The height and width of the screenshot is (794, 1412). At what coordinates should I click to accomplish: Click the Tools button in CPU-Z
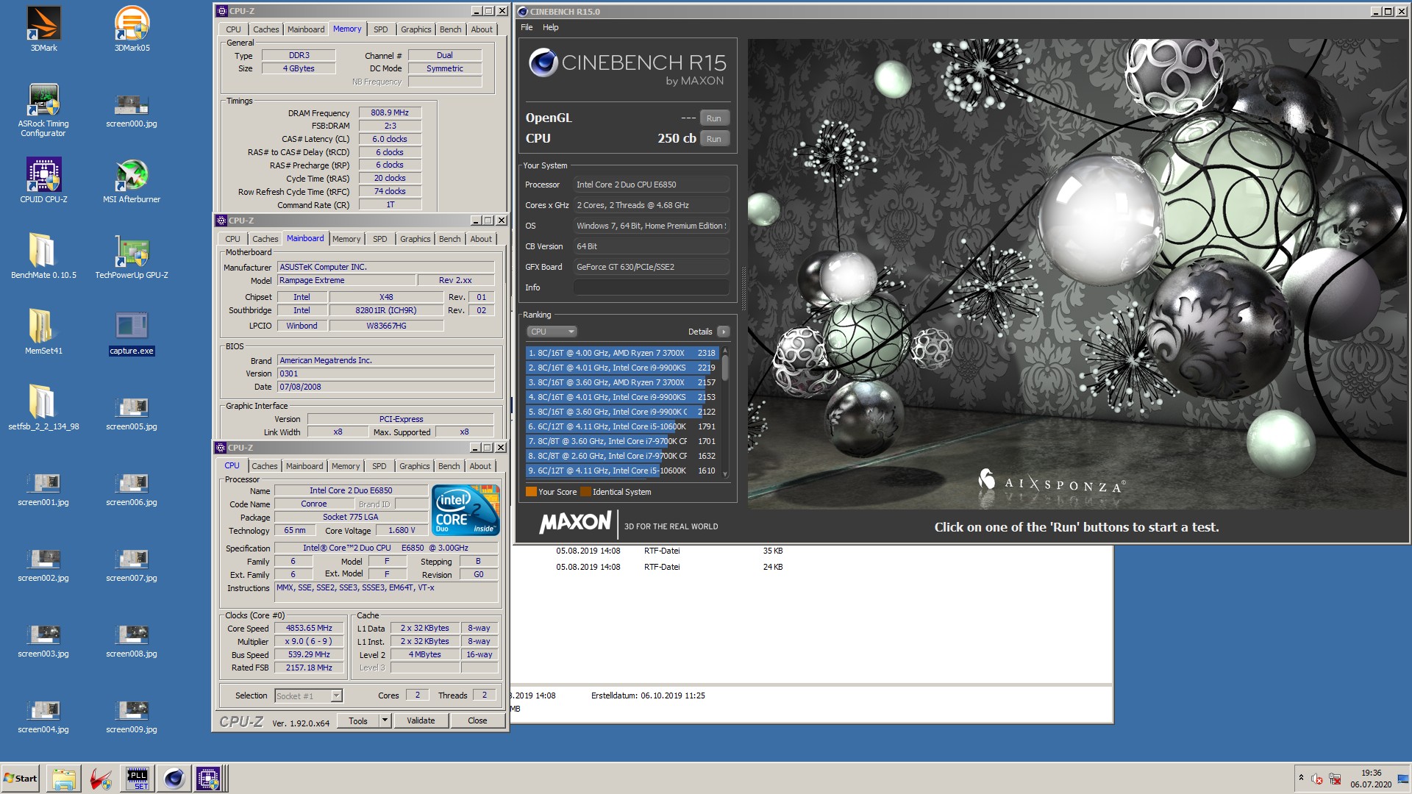pyautogui.click(x=358, y=720)
